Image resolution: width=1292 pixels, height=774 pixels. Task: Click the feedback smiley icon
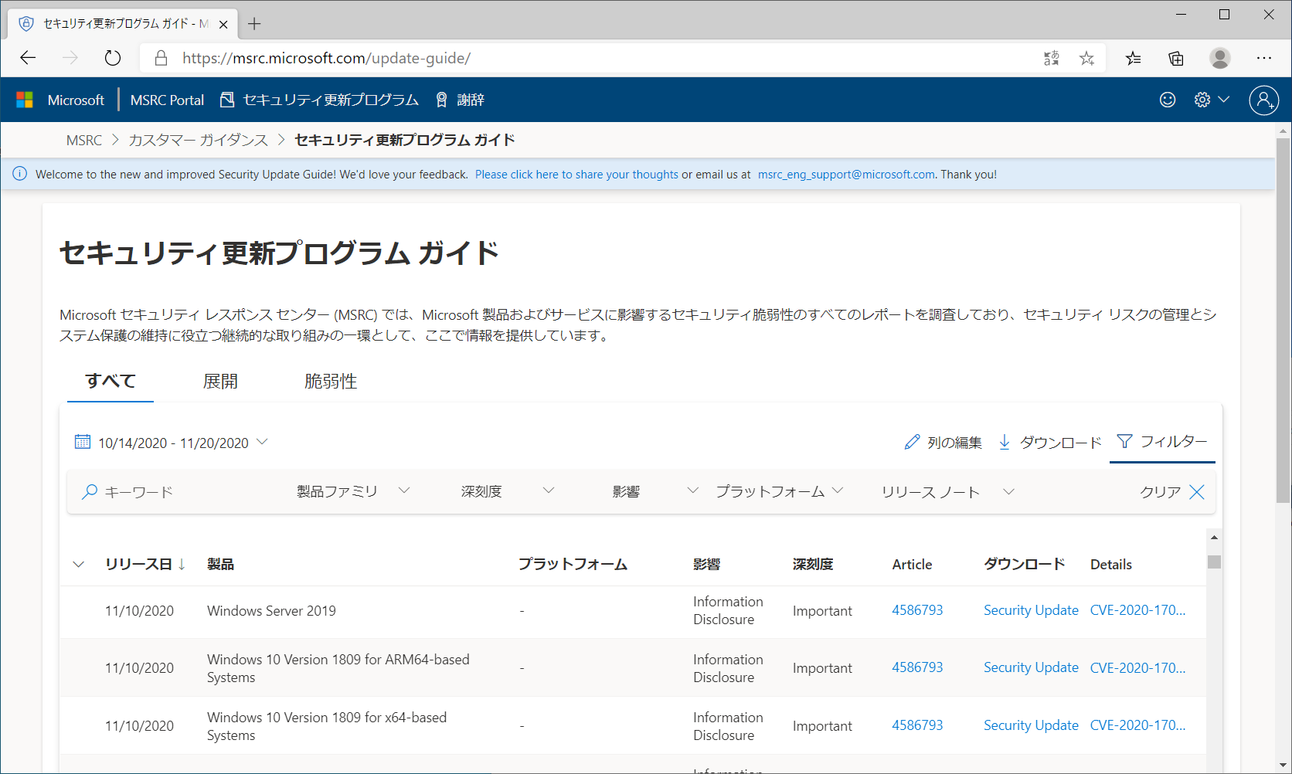pos(1168,100)
